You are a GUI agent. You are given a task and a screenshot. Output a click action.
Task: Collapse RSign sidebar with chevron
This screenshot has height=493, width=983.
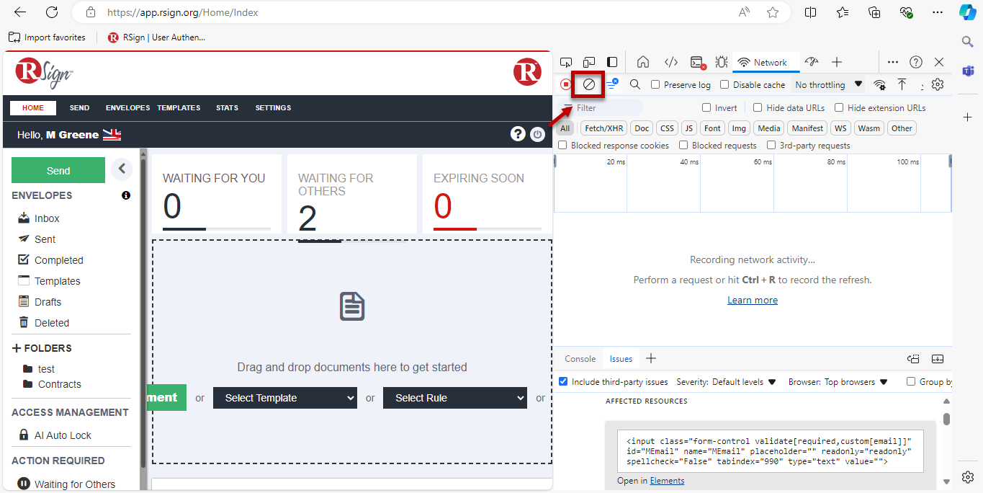tap(122, 169)
